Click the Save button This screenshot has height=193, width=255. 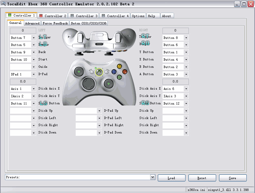tap(233, 178)
